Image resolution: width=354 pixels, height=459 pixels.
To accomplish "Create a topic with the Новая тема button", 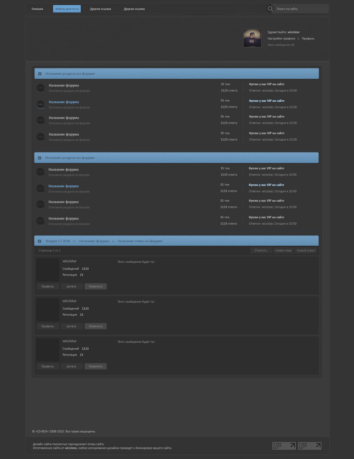I will pos(283,251).
